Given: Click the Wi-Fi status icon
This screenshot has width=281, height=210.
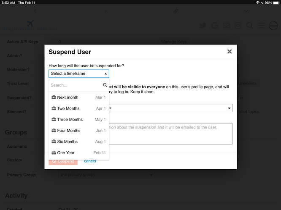Looking at the screenshot, I should click(258, 3).
